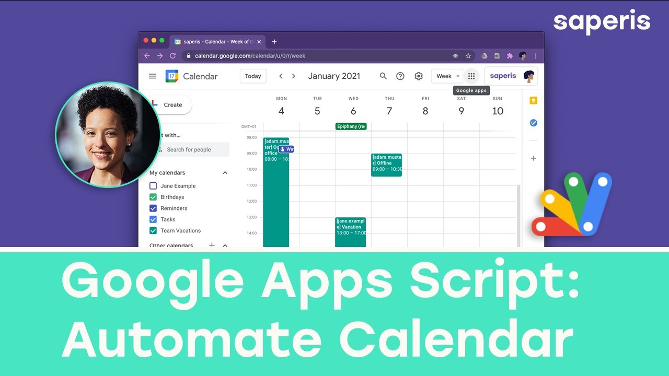This screenshot has height=376, width=669.
Task: Click the Jane Example label
Action: pos(178,186)
